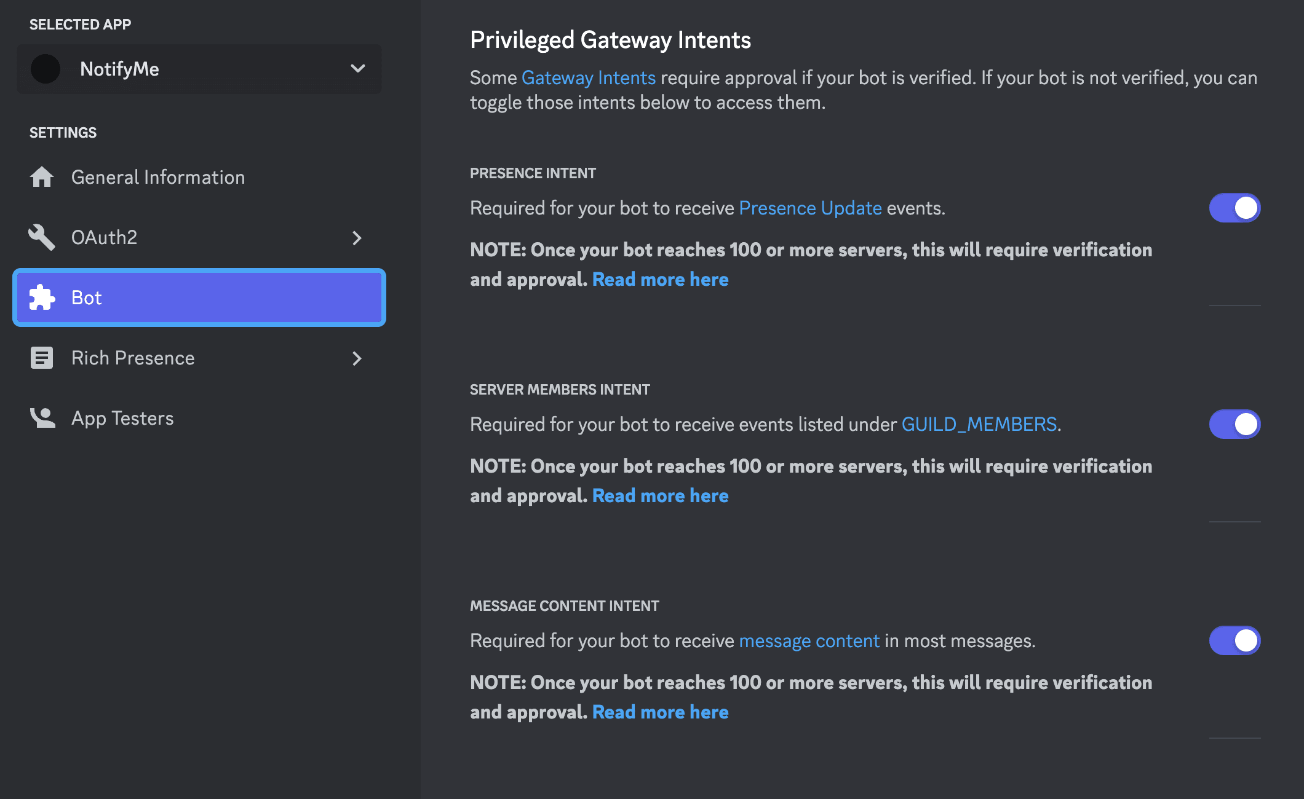1304x799 pixels.
Task: Click the message content link
Action: point(809,640)
